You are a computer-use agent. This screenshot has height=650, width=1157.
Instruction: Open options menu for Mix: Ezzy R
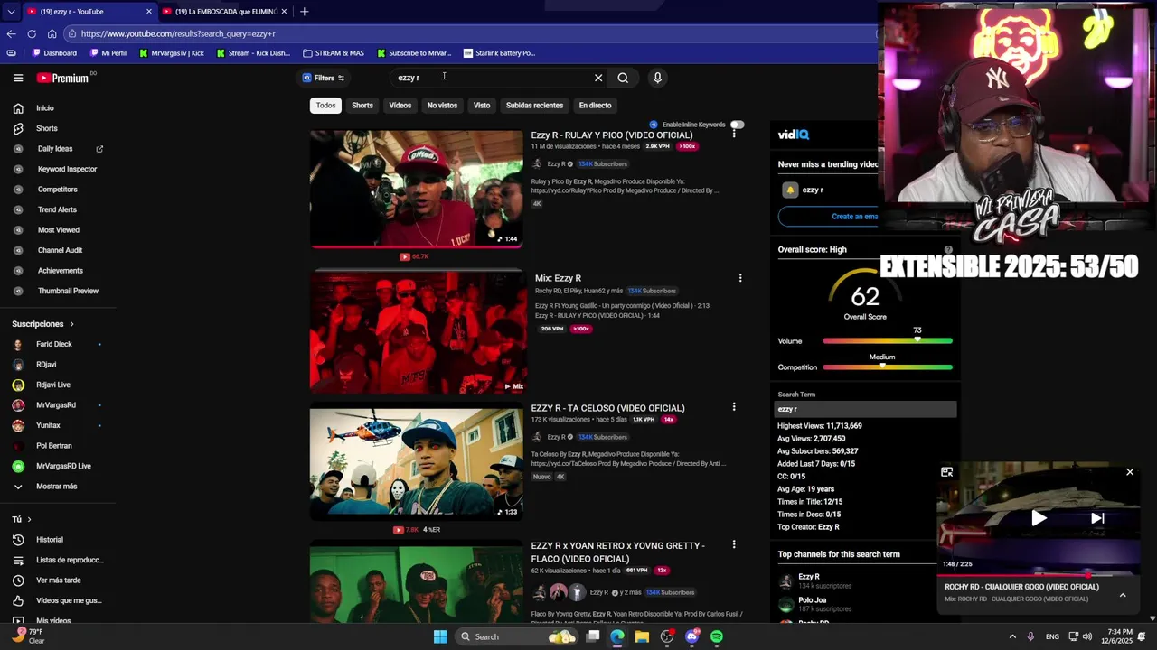coord(740,278)
